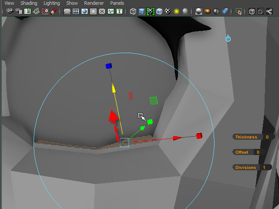
Task: Click the Smooth Shade All cube icon
Action: pyautogui.click(x=142, y=12)
